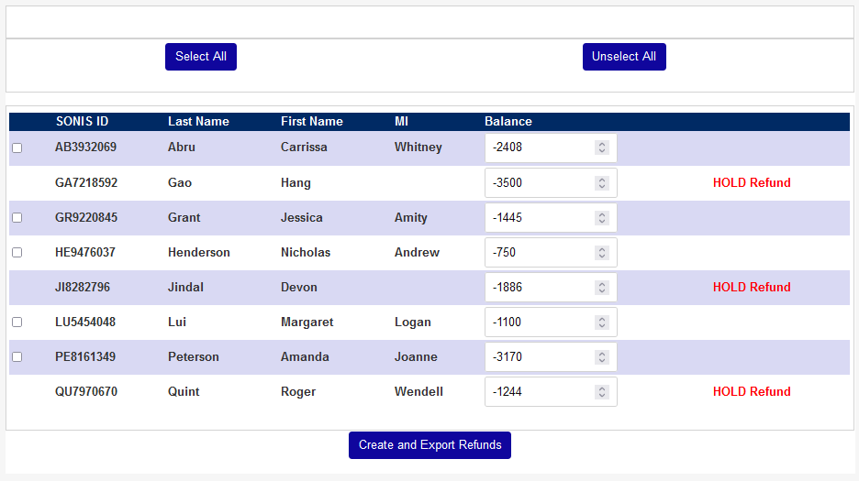Click last name Peterson

(x=194, y=356)
